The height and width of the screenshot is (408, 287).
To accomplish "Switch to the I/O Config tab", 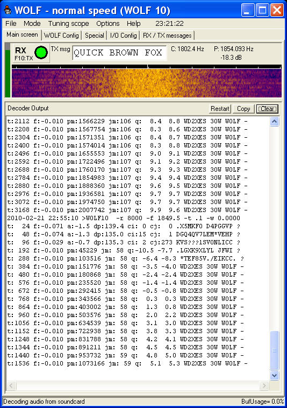I will 124,36.
